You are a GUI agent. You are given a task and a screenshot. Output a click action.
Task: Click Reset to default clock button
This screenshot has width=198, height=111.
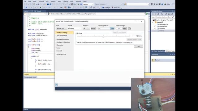(x=134, y=39)
